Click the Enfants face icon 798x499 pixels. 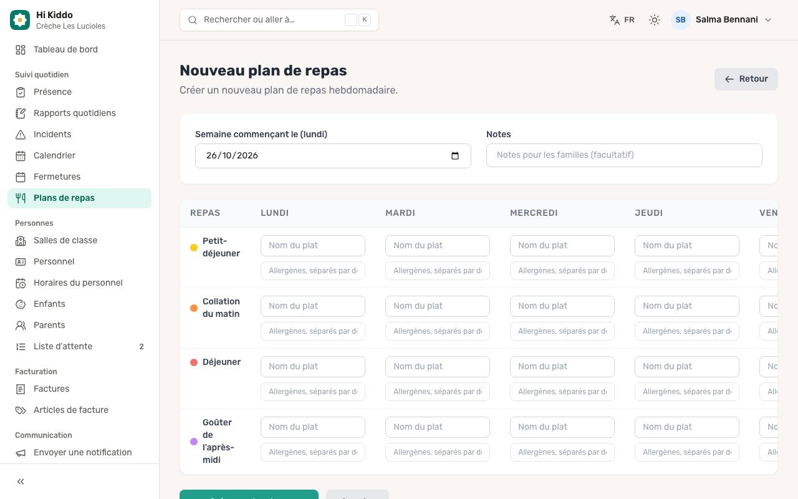click(21, 304)
